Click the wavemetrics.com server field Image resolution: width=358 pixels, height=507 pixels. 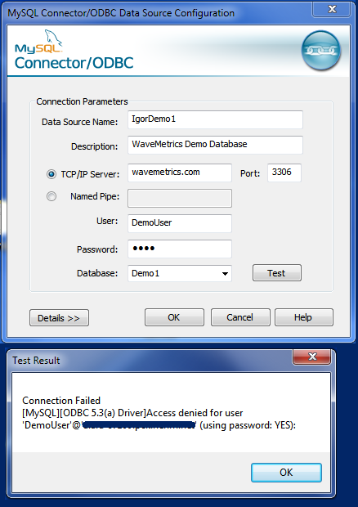click(x=180, y=173)
